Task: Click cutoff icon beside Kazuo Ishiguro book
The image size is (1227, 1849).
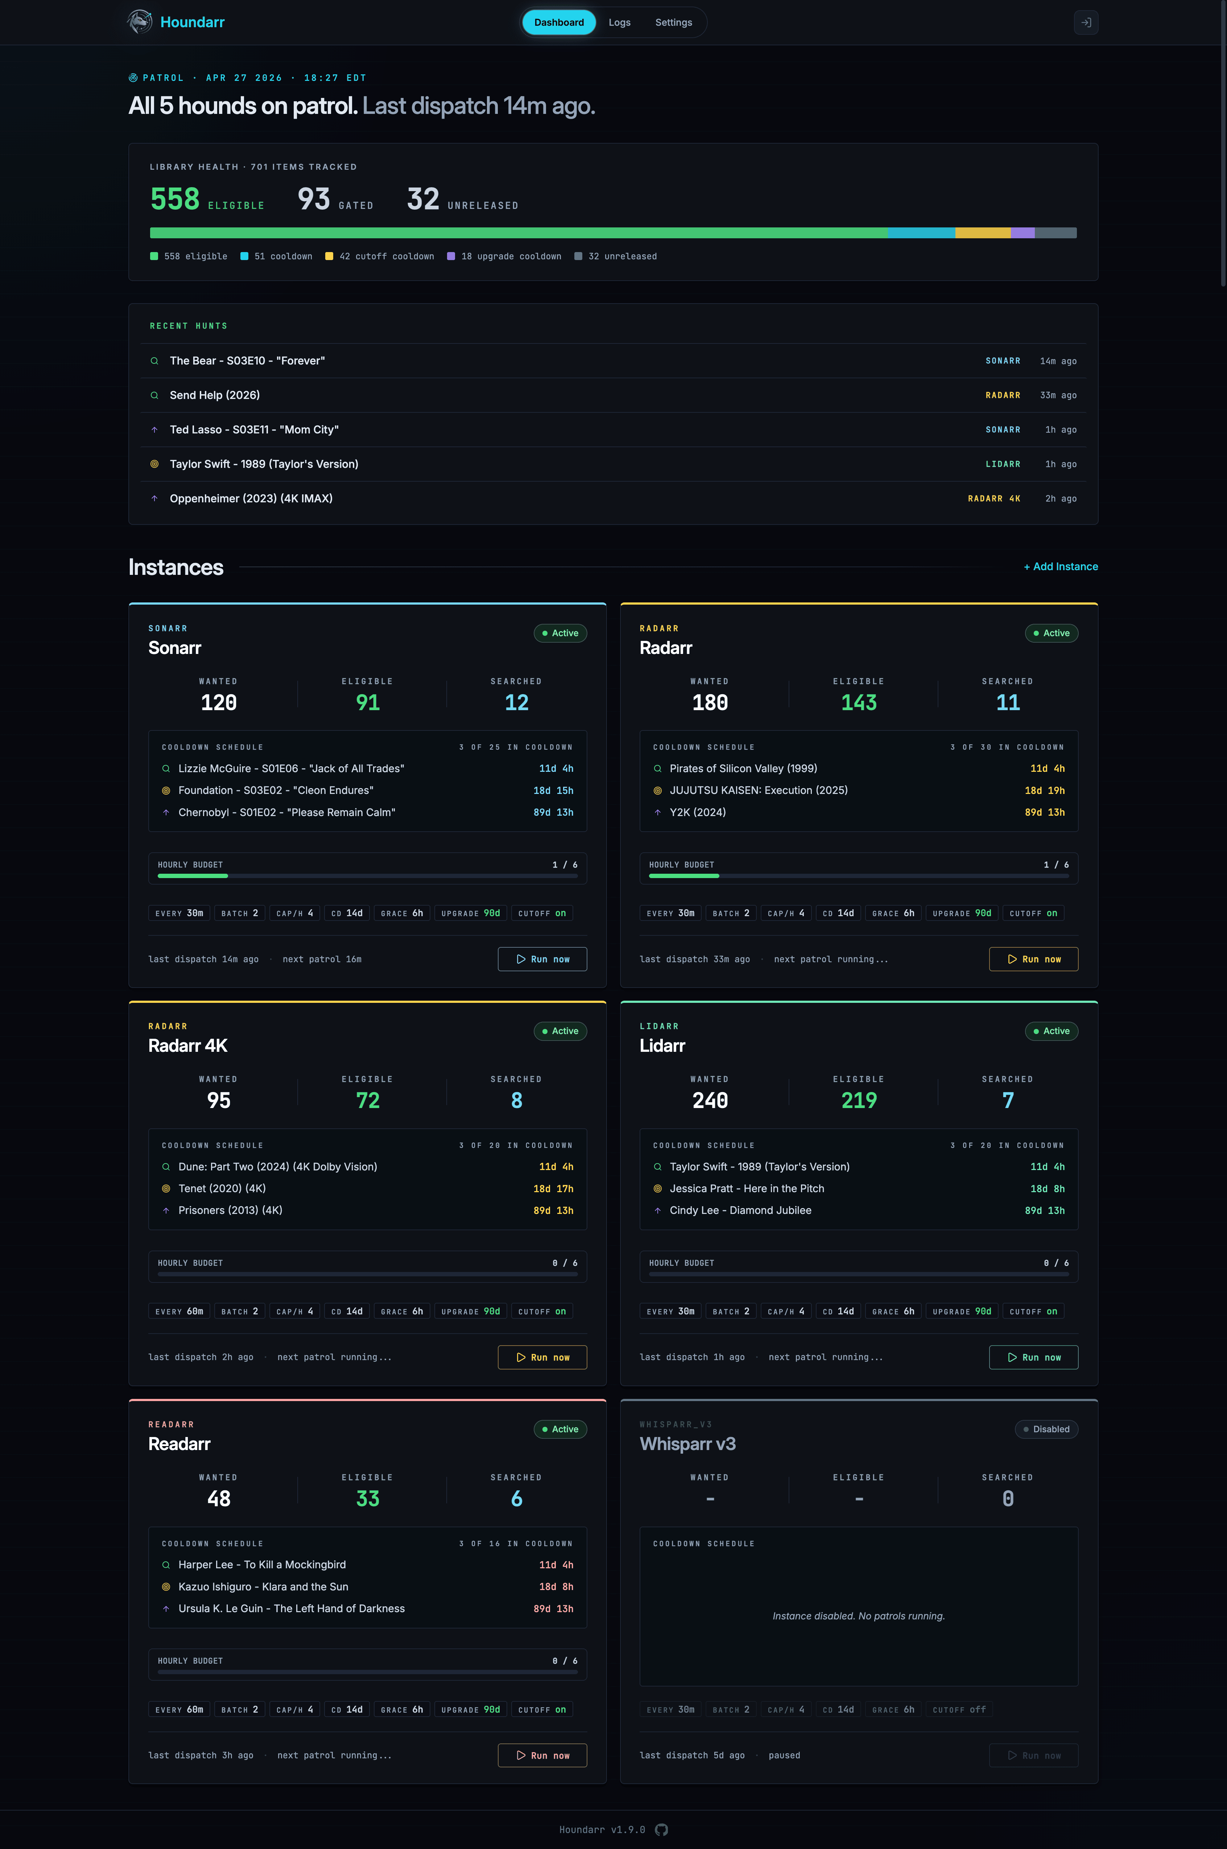Action: 166,1587
